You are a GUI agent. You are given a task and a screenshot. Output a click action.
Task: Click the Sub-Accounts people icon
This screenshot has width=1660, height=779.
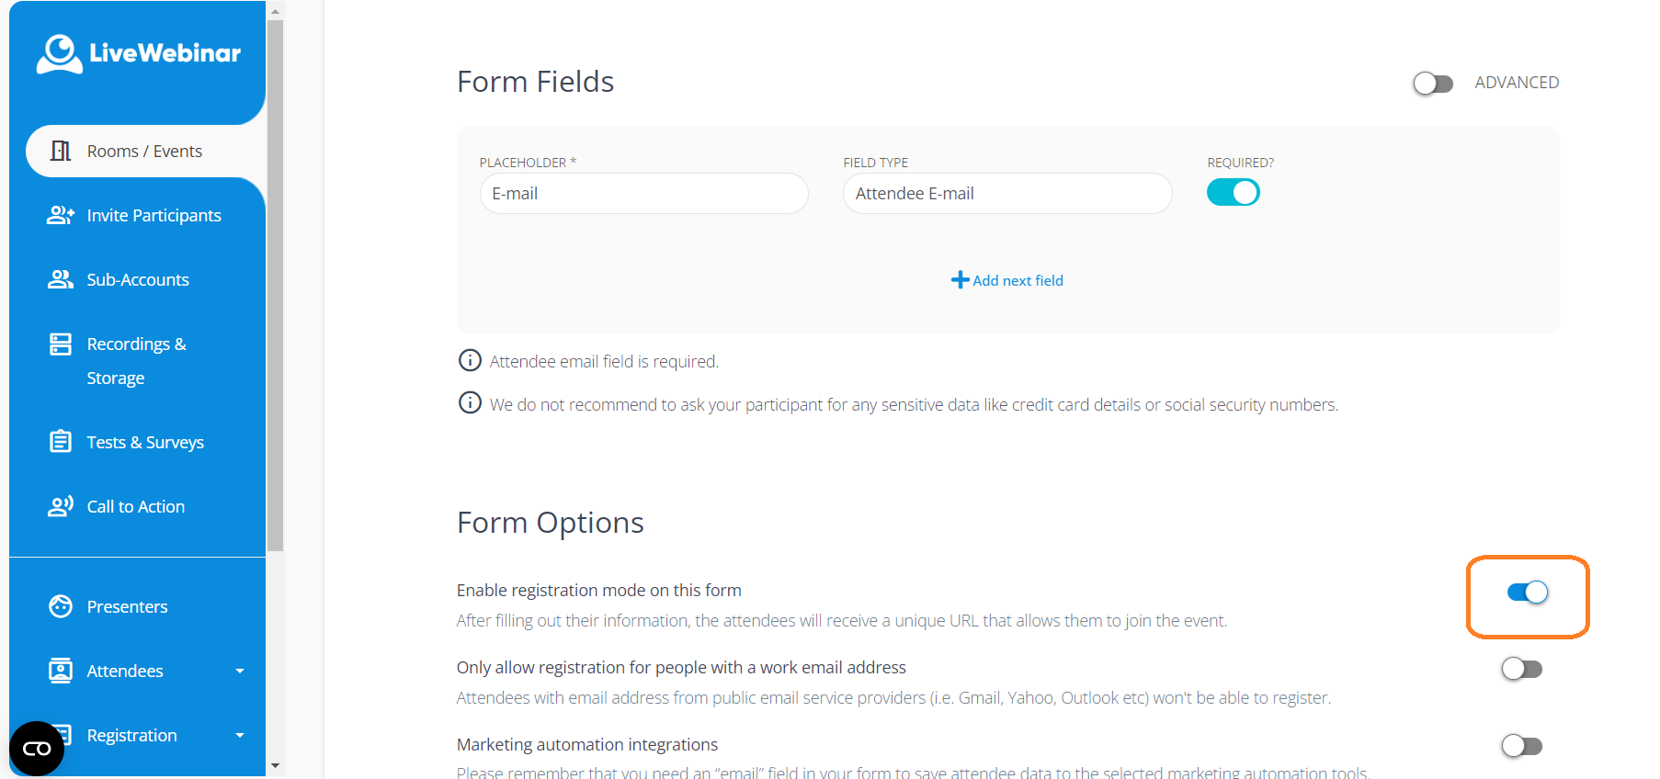coord(61,279)
